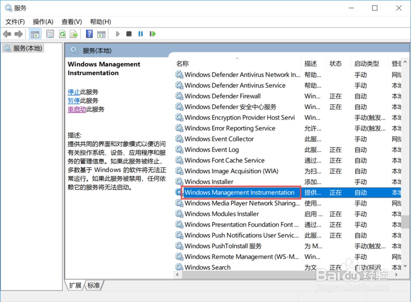Image resolution: width=411 pixels, height=302 pixels.
Task: Select Windows Media Player Network Sharing row
Action: pyautogui.click(x=288, y=204)
